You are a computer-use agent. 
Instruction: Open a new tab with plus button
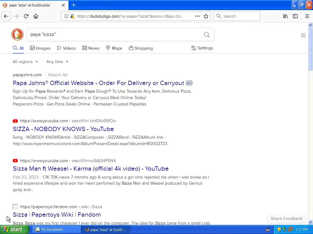[x=74, y=5]
